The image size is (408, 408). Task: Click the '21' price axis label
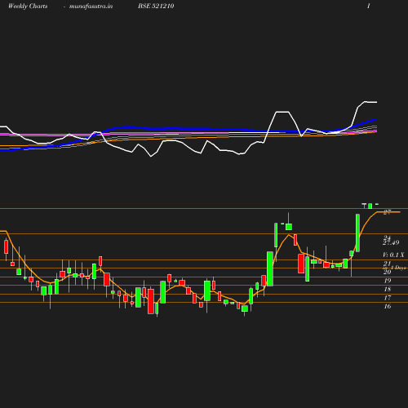[387, 264]
